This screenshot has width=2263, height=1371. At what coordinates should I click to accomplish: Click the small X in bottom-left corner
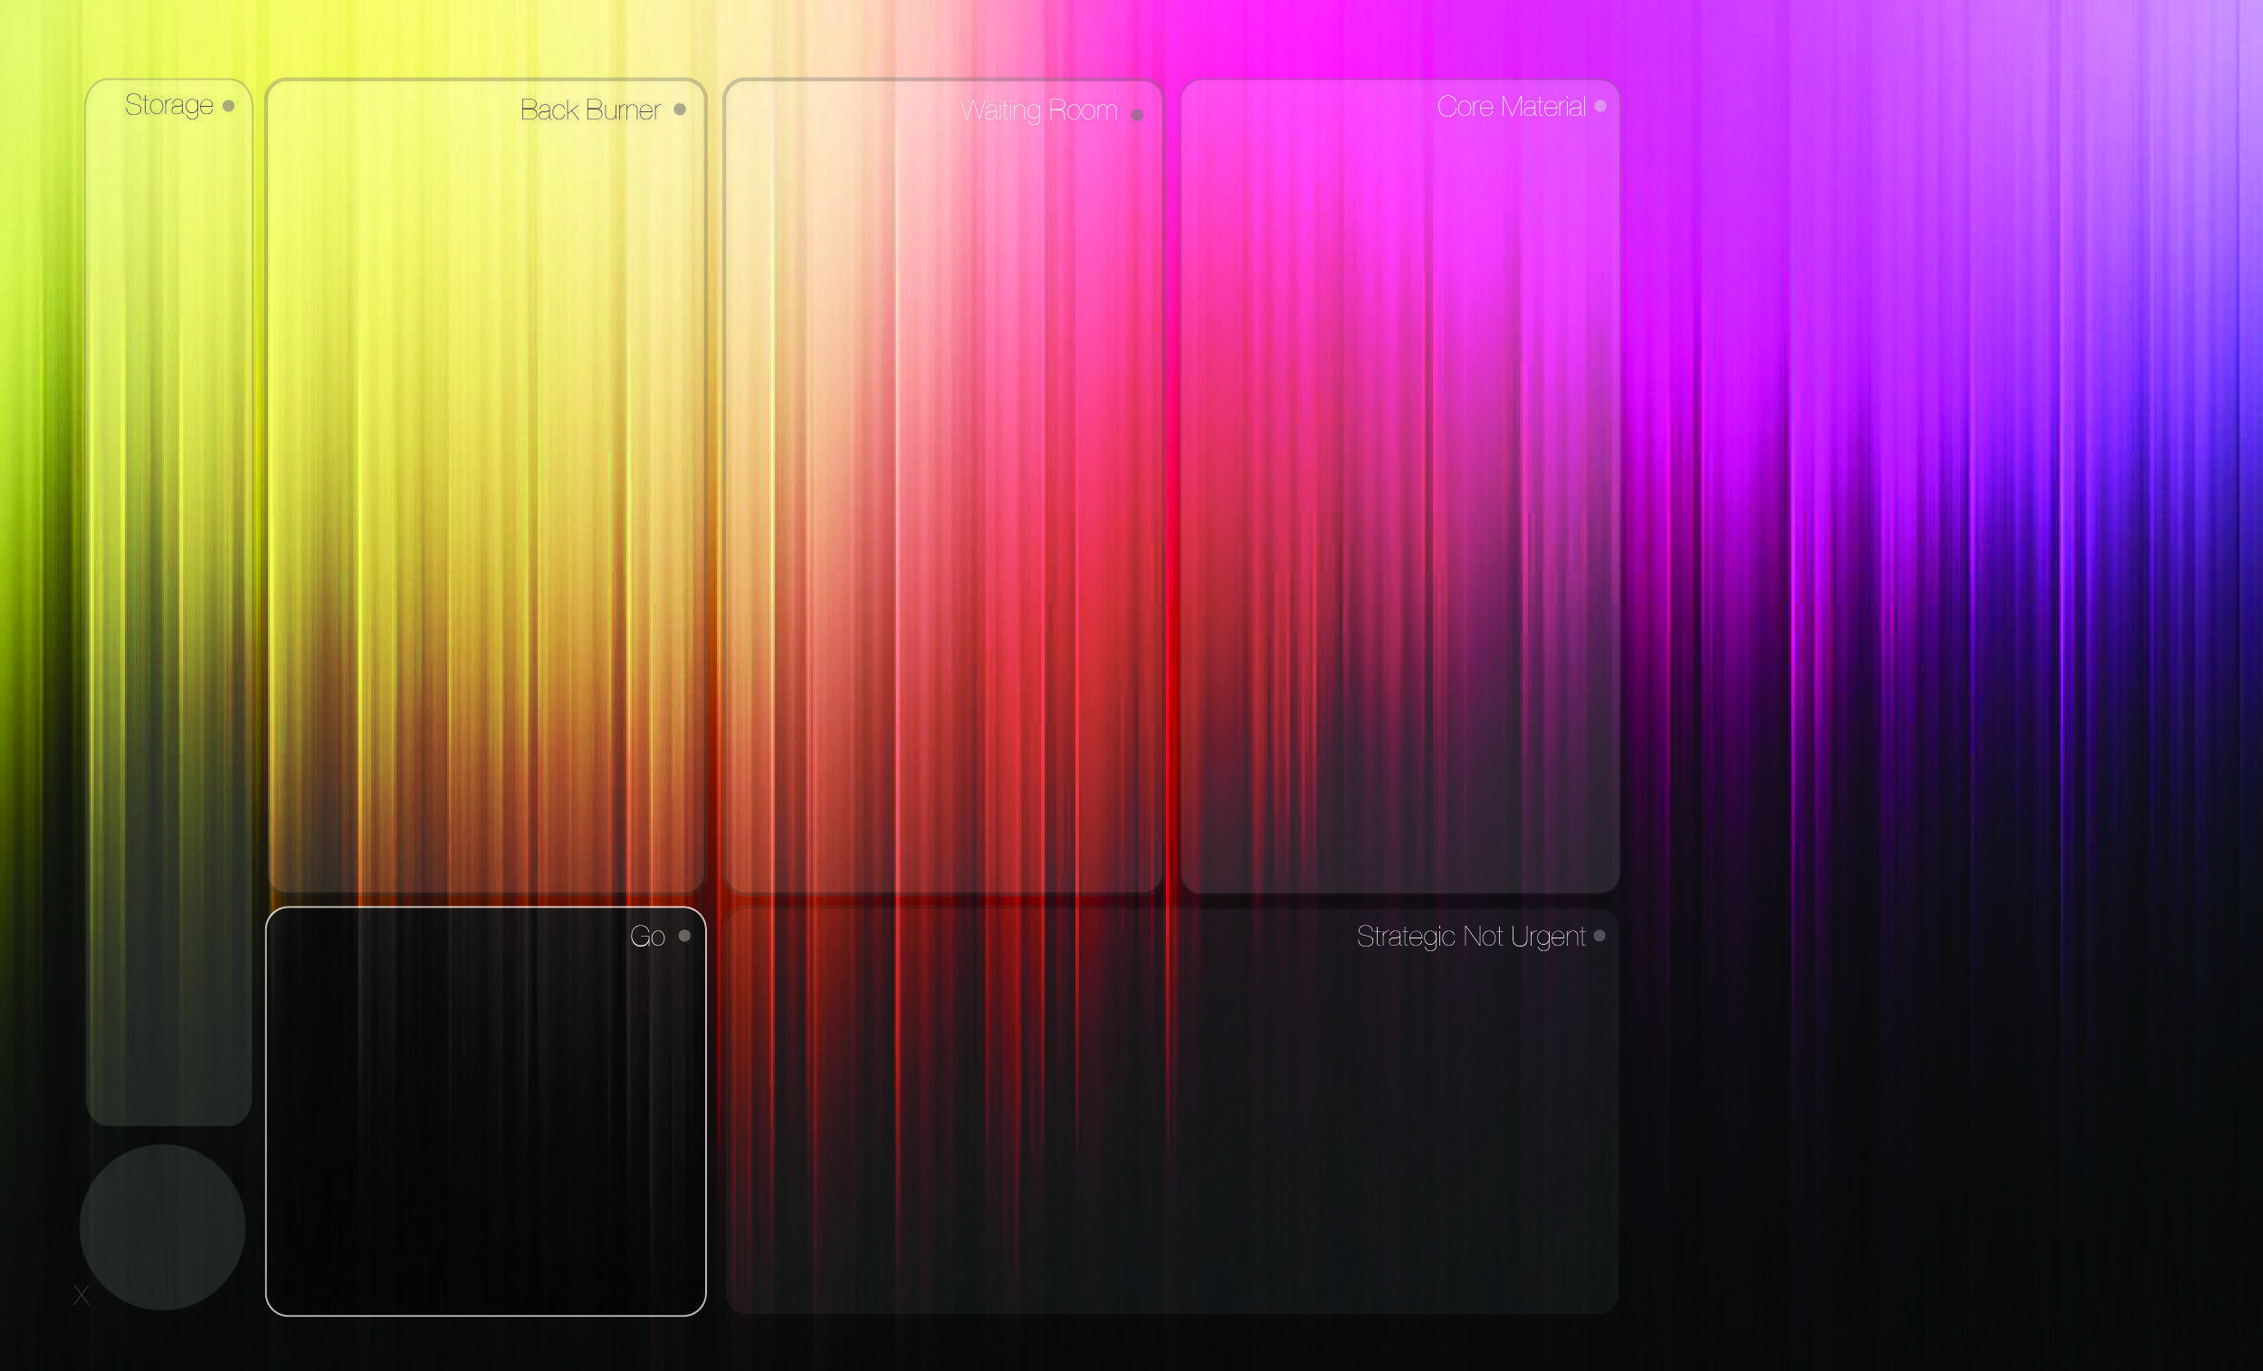[x=81, y=1295]
